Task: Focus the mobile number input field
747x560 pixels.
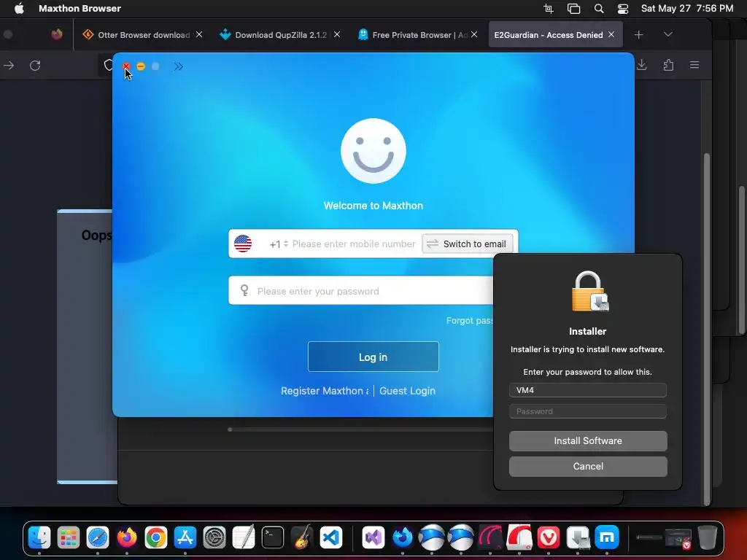Action: point(354,244)
